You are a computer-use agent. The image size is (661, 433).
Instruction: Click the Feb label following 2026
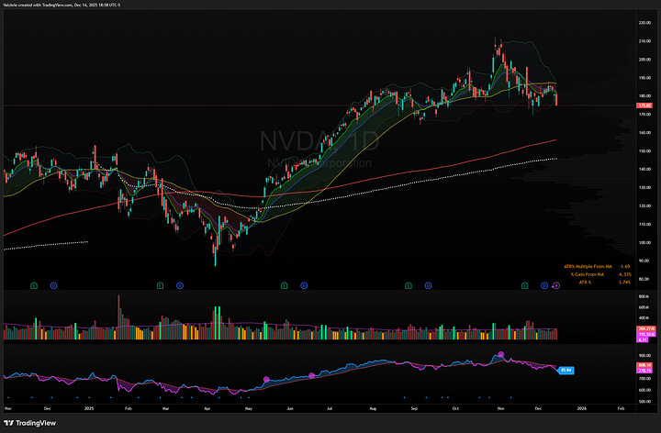click(621, 408)
